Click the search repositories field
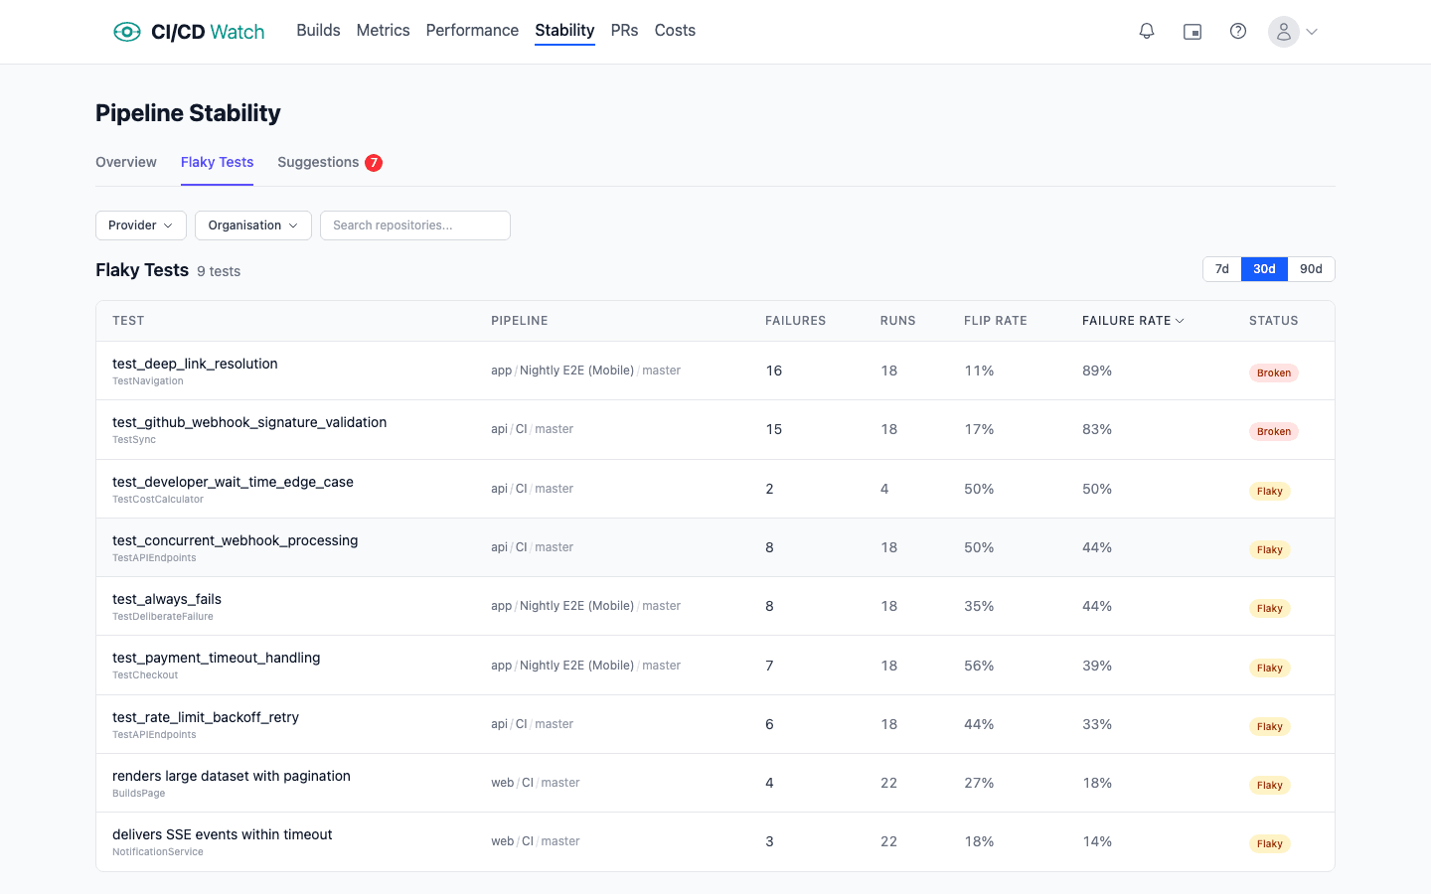Viewport: 1431px width, 894px height. pyautogui.click(x=414, y=225)
